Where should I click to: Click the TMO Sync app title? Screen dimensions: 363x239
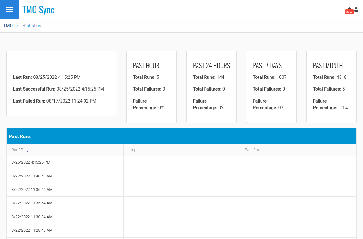pos(38,10)
